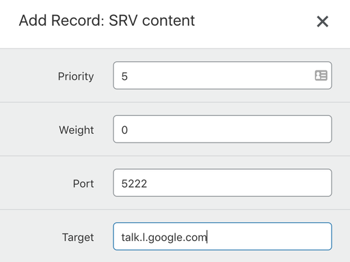The image size is (350, 262).
Task: Click the 'Add Record: SRV content' dialog title
Action: pos(107,20)
